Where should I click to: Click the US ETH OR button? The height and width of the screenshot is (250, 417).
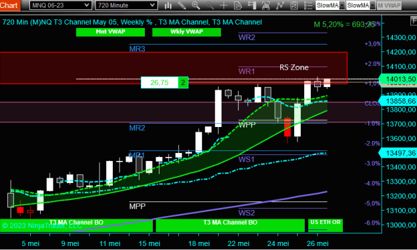pos(326,225)
